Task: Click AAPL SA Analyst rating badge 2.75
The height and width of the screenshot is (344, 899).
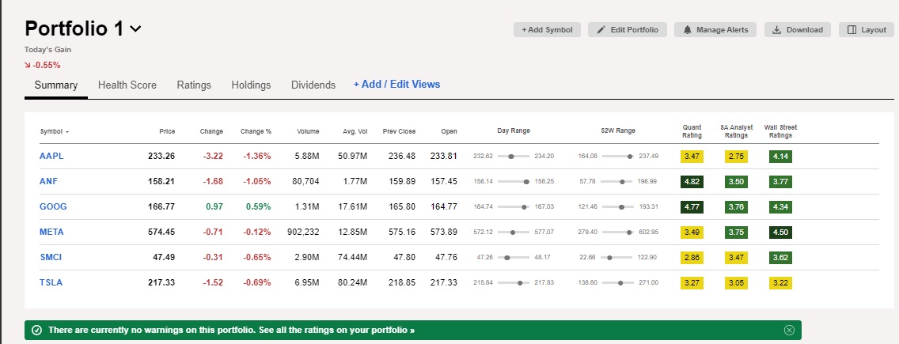Action: [736, 157]
